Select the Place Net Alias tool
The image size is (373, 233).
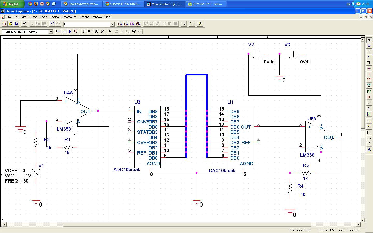(x=369, y=57)
